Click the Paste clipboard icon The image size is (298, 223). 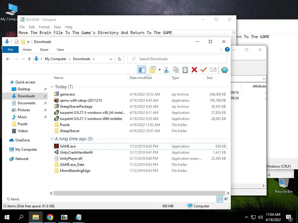tap(185, 70)
